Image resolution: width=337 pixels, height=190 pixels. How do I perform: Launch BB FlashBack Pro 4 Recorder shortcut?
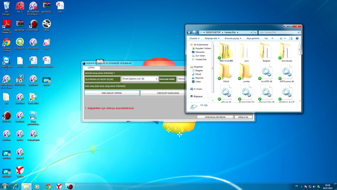pos(33,8)
